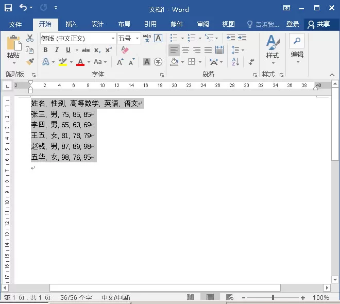340x304 pixels.
Task: Open the Paragraph dialog launcher
Action: pos(255,75)
